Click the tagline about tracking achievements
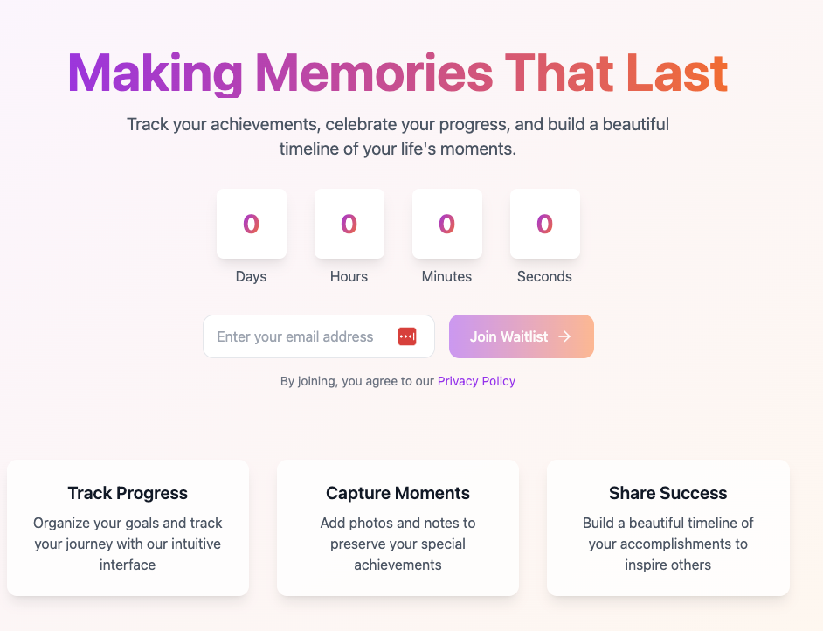Image resolution: width=823 pixels, height=631 pixels. [x=398, y=136]
